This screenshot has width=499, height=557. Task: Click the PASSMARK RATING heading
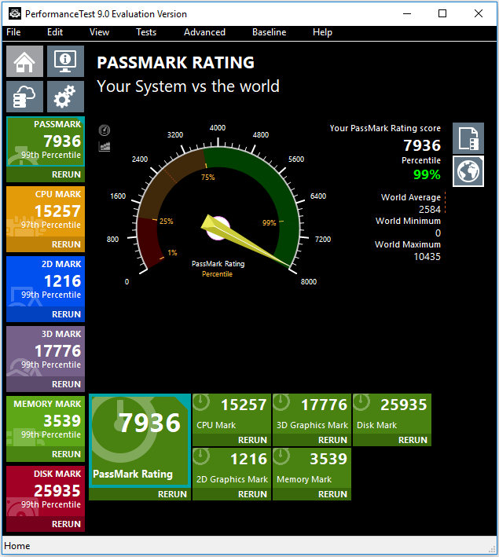tap(175, 63)
